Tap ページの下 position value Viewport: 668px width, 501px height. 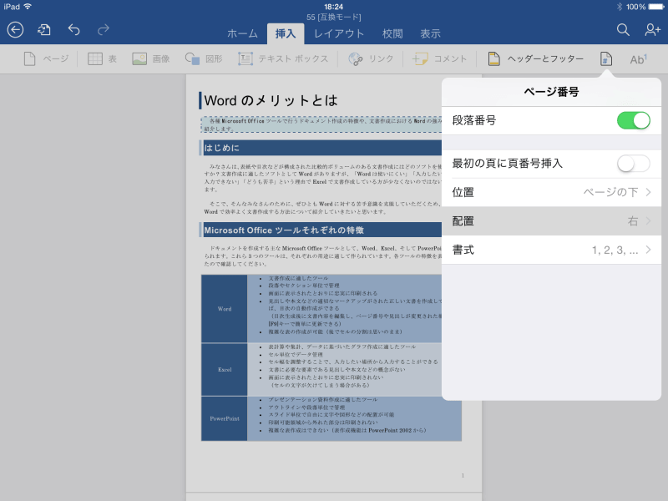coord(610,192)
